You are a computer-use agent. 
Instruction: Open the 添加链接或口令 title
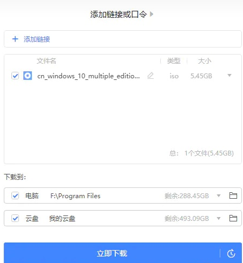point(119,14)
